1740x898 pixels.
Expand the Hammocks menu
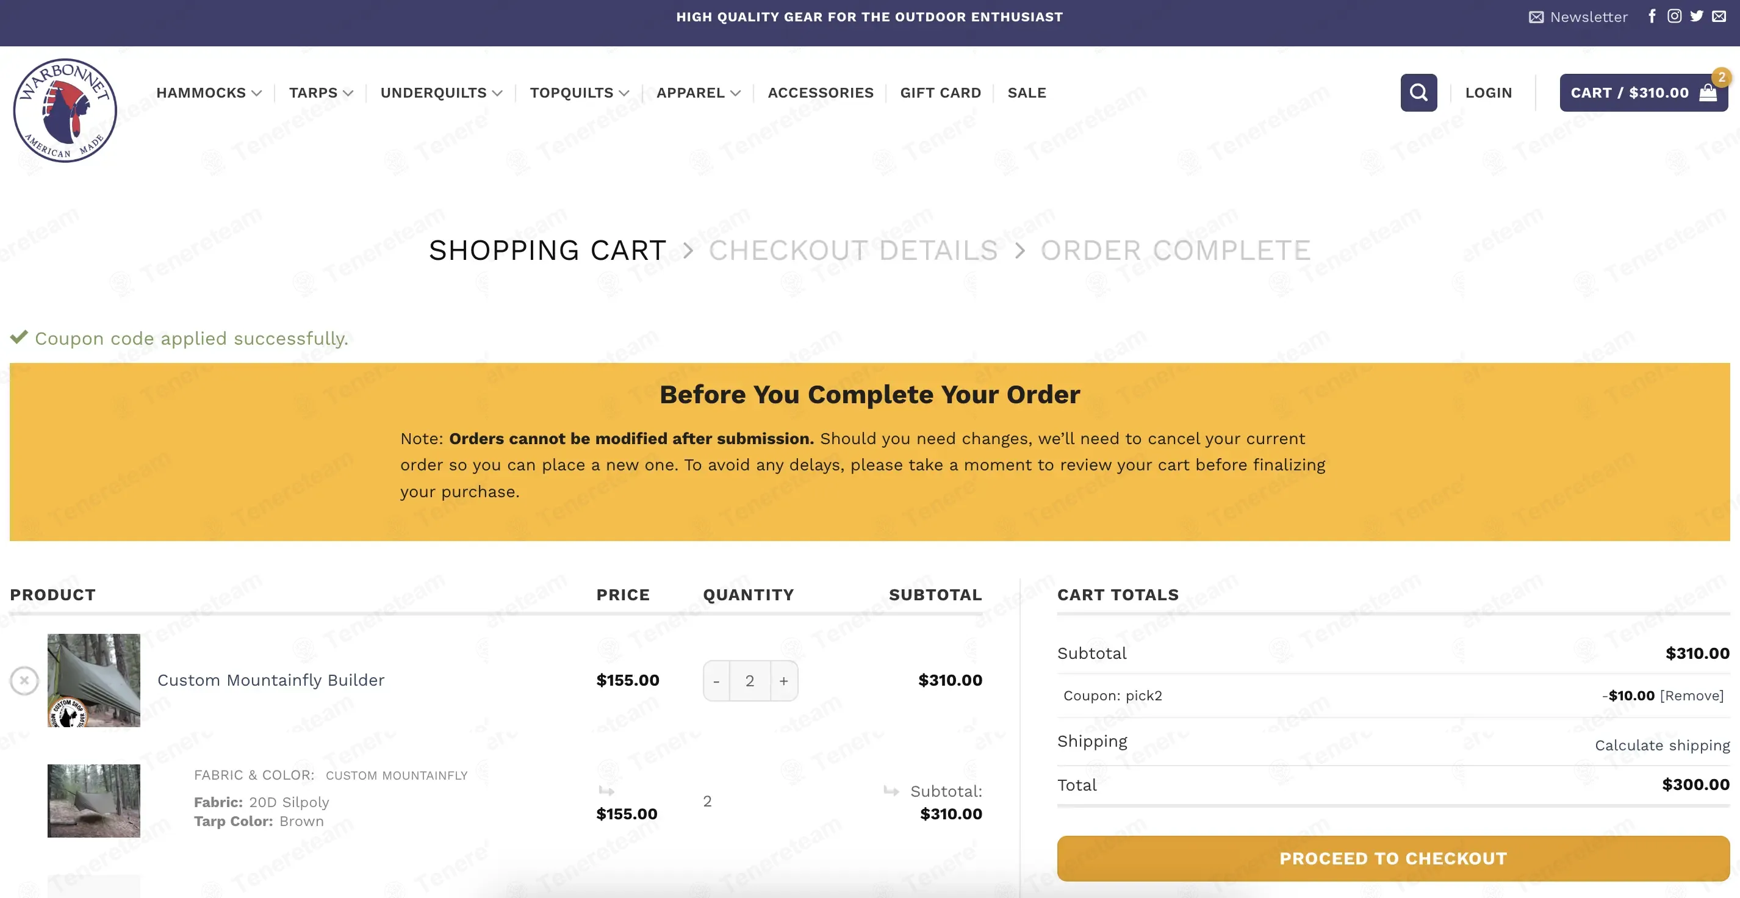(x=209, y=93)
